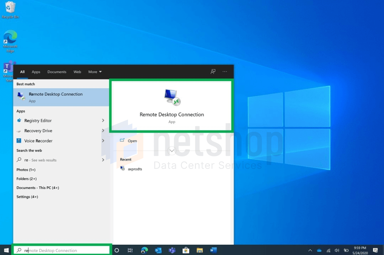Viewport: 384px width, 255px height.
Task: Click Open to launch Remote Desktop Connection
Action: pos(132,140)
